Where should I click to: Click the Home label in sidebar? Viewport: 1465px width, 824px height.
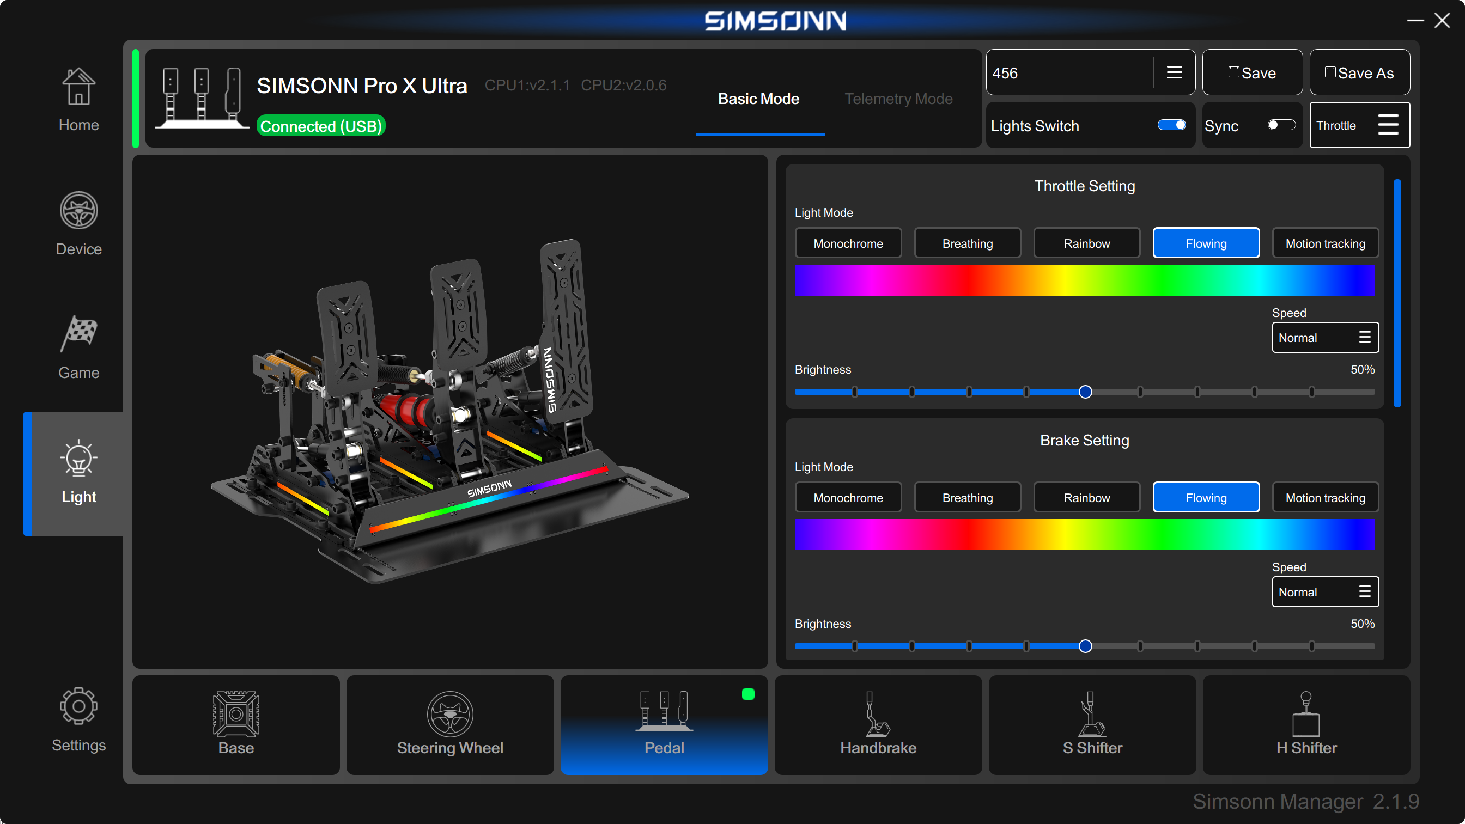[x=78, y=125]
